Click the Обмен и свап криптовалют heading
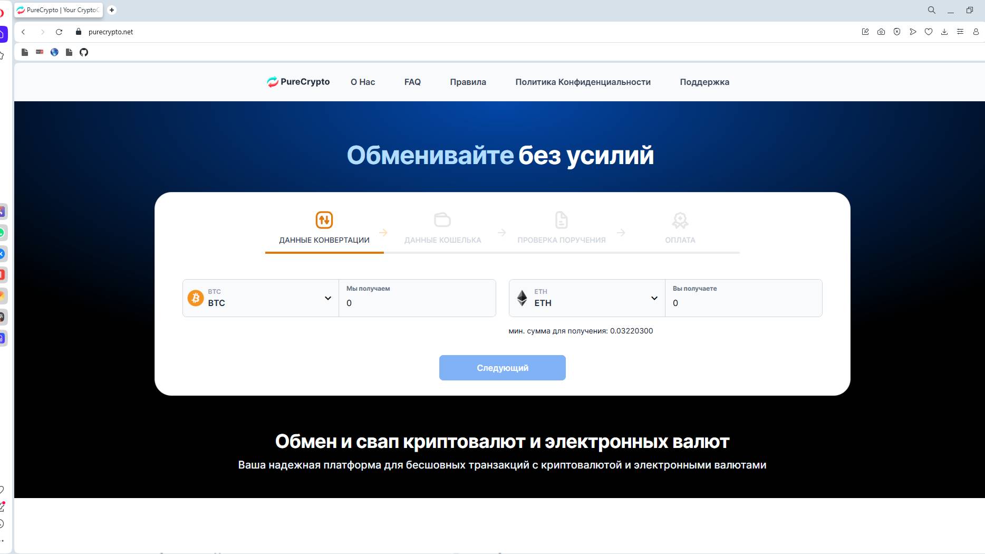 [x=502, y=442]
